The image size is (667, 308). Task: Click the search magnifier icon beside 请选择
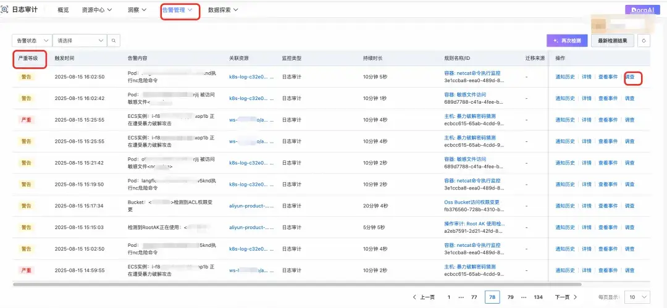[x=114, y=40]
